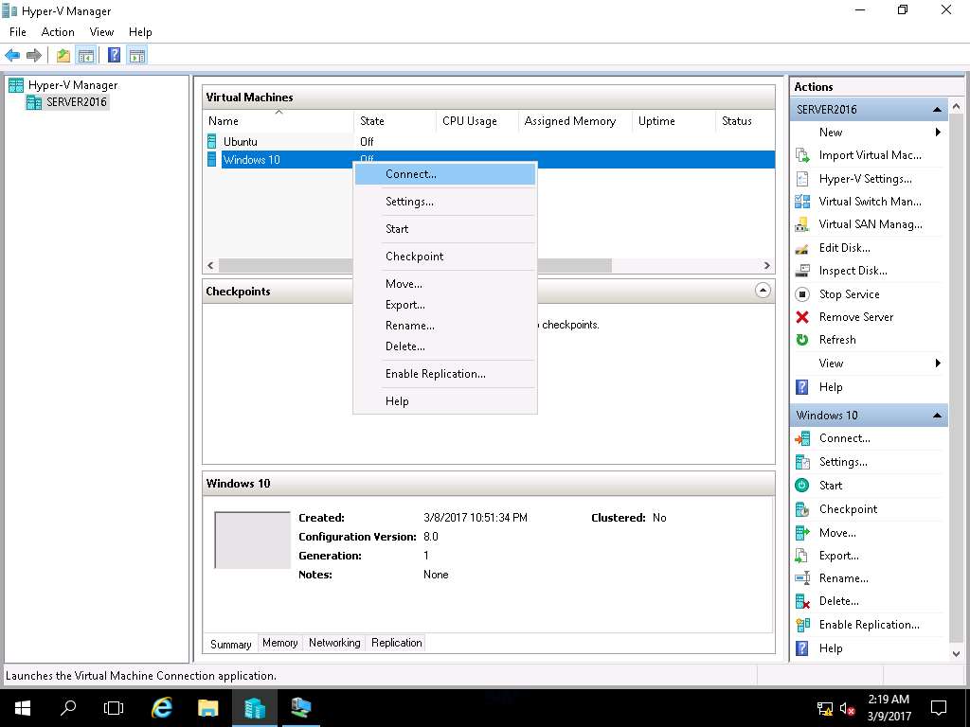Image resolution: width=970 pixels, height=727 pixels.
Task: Click the Checkpoint icon in the Actions pane
Action: [802, 509]
